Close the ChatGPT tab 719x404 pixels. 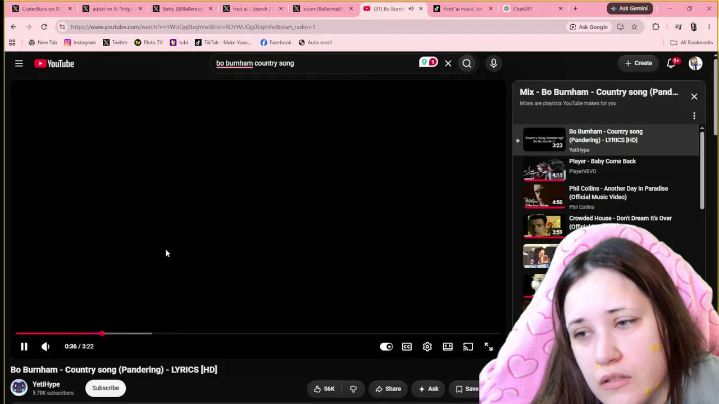pyautogui.click(x=561, y=9)
